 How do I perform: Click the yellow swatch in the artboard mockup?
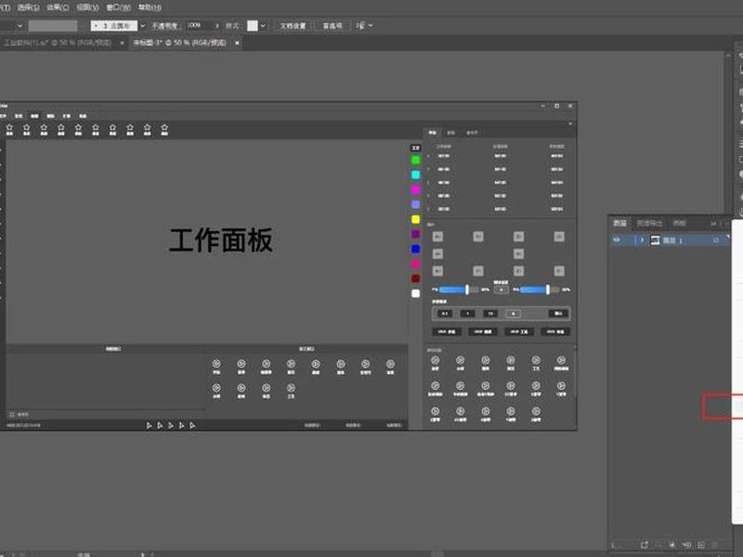tap(415, 219)
